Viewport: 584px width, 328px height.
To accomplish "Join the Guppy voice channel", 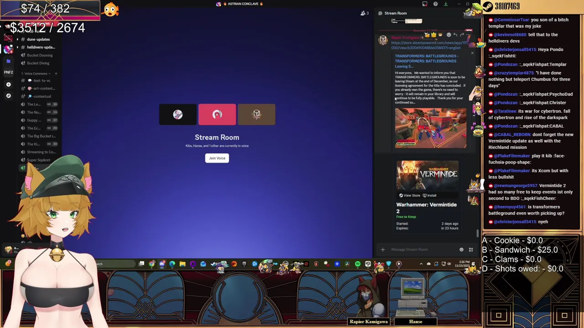I will click(39, 120).
